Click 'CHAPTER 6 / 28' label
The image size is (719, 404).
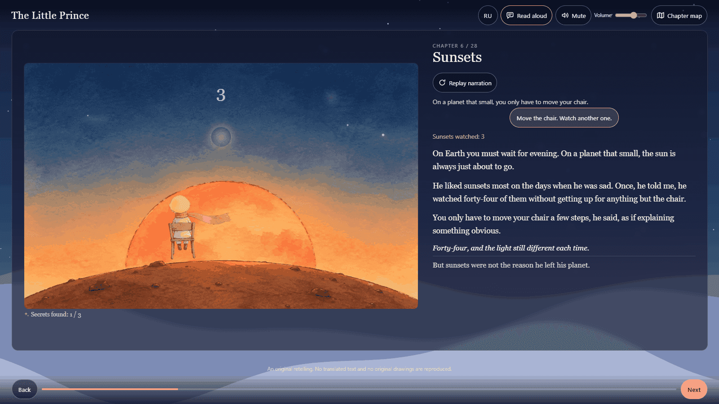455,46
